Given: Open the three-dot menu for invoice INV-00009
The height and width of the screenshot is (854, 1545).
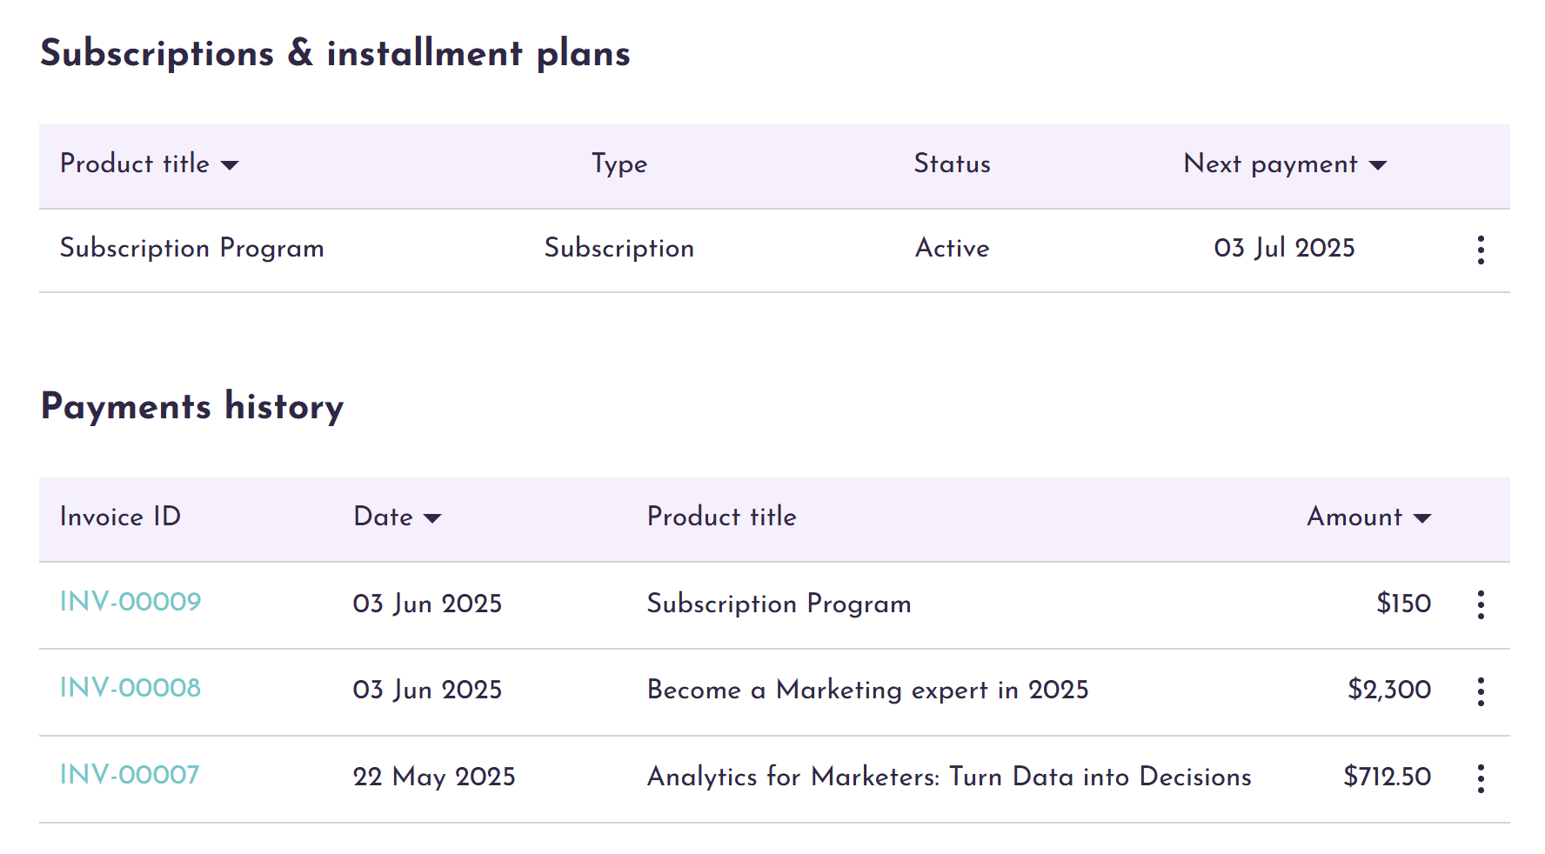Looking at the screenshot, I should 1481,604.
